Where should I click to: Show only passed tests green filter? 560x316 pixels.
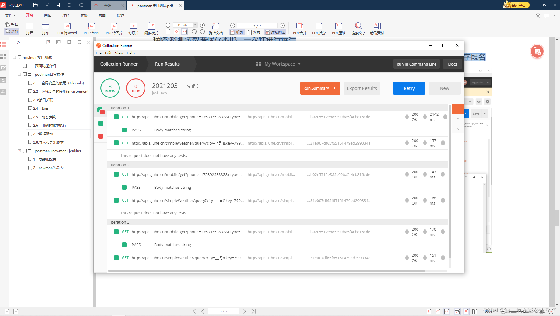pos(101,123)
